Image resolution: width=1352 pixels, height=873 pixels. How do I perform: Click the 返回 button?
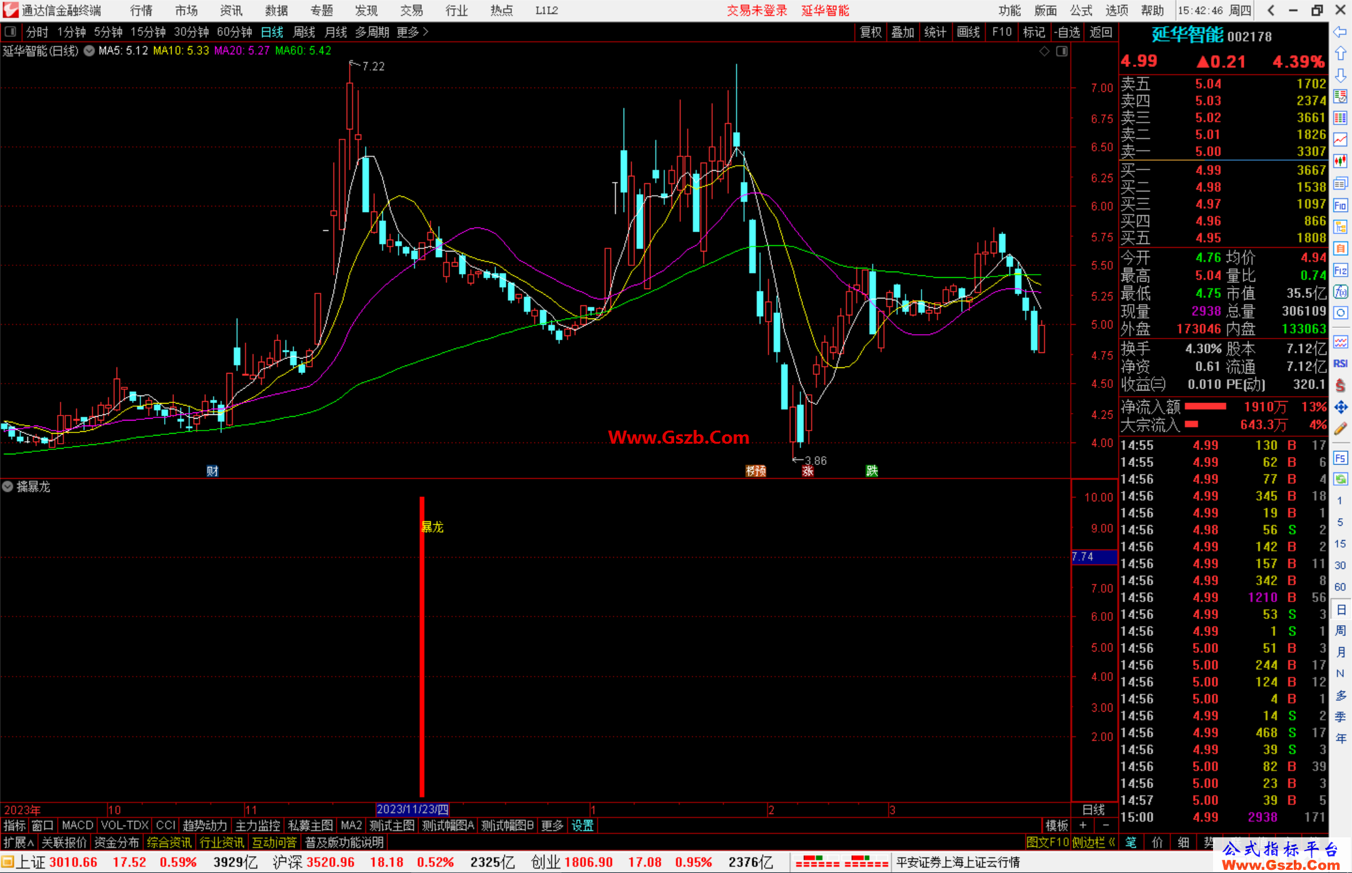click(x=1100, y=32)
